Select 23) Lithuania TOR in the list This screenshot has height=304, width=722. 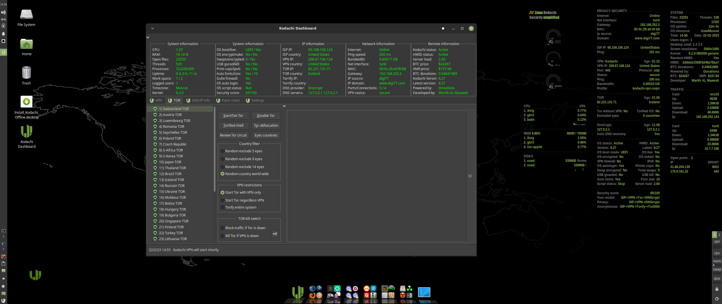click(x=180, y=239)
